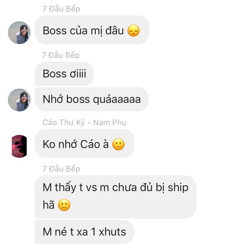The height and width of the screenshot is (244, 245).
Task: Tap the word 'Cáo' in 'Ko nhớ Cáo à'
Action: coord(90,144)
